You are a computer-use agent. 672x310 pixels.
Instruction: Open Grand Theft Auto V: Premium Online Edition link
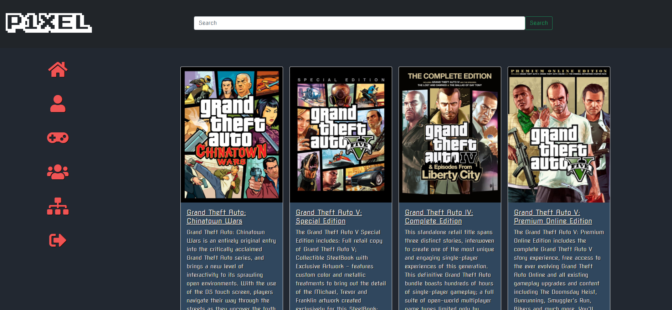pos(553,217)
